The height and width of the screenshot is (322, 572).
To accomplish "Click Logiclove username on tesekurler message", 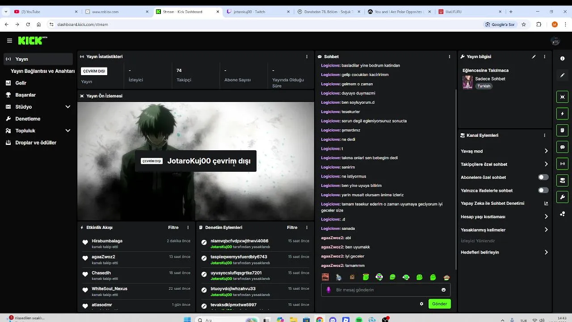I will click(330, 112).
